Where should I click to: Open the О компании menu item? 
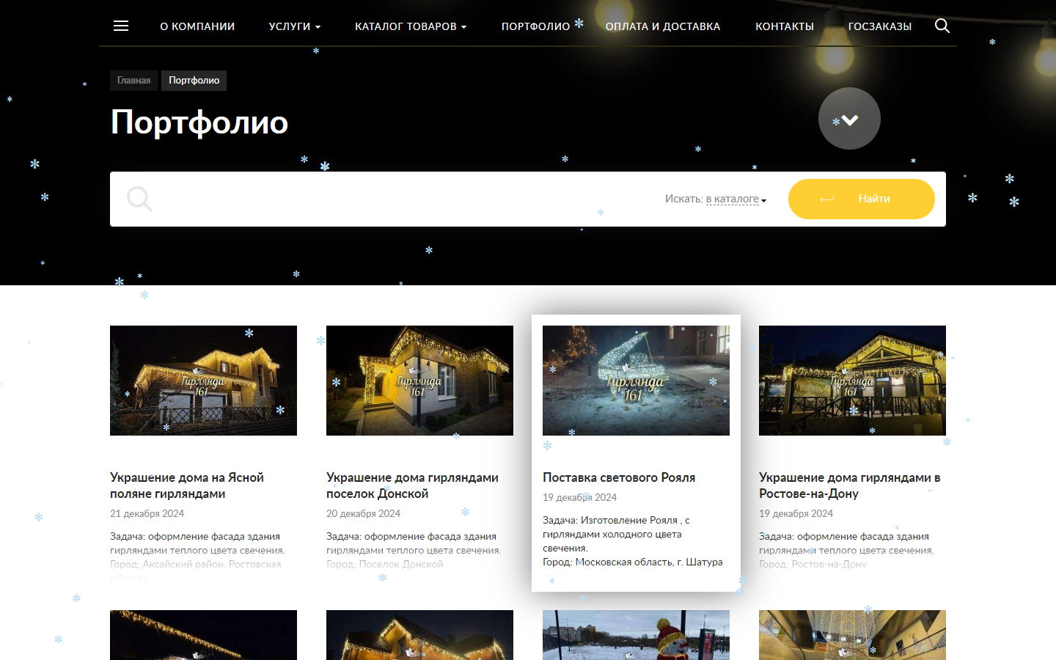click(197, 26)
